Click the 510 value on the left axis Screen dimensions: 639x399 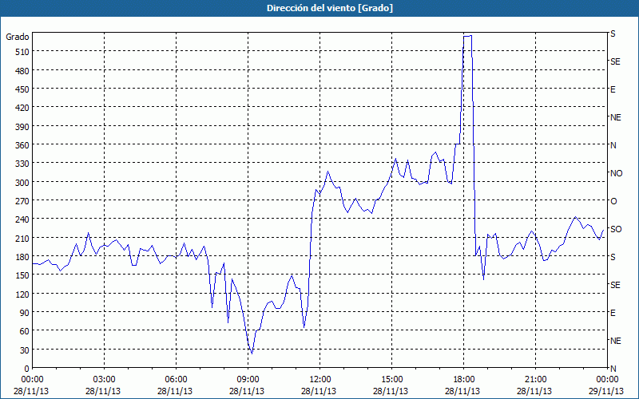point(22,52)
